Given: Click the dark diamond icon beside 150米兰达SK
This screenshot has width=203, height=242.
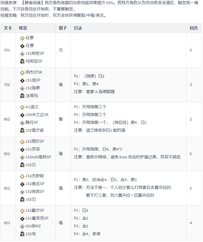Looking at the screenshot, I should coord(22,115).
